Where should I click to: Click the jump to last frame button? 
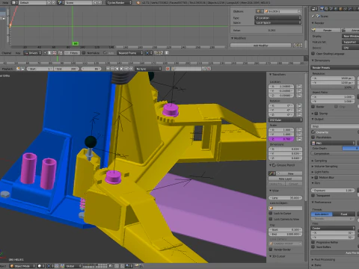click(131, 69)
